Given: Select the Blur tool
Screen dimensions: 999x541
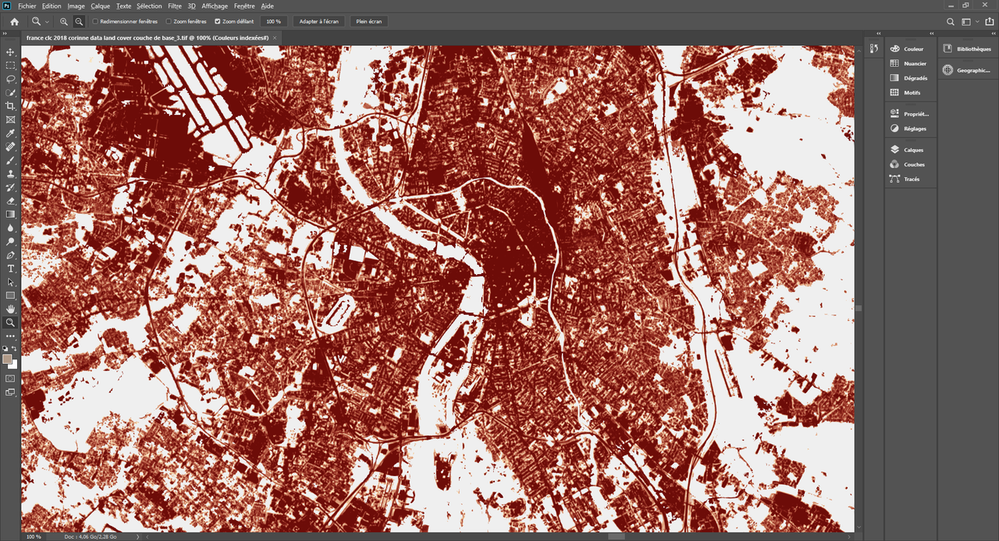Looking at the screenshot, I should [x=10, y=228].
